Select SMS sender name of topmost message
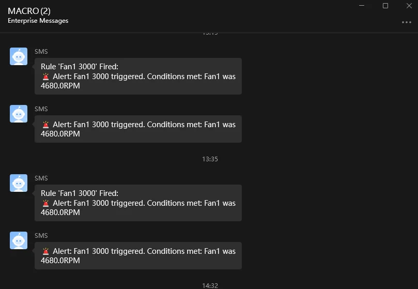 click(41, 52)
